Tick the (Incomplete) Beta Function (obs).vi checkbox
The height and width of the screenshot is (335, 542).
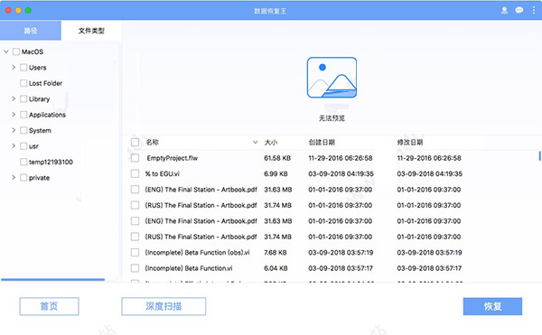coord(135,253)
